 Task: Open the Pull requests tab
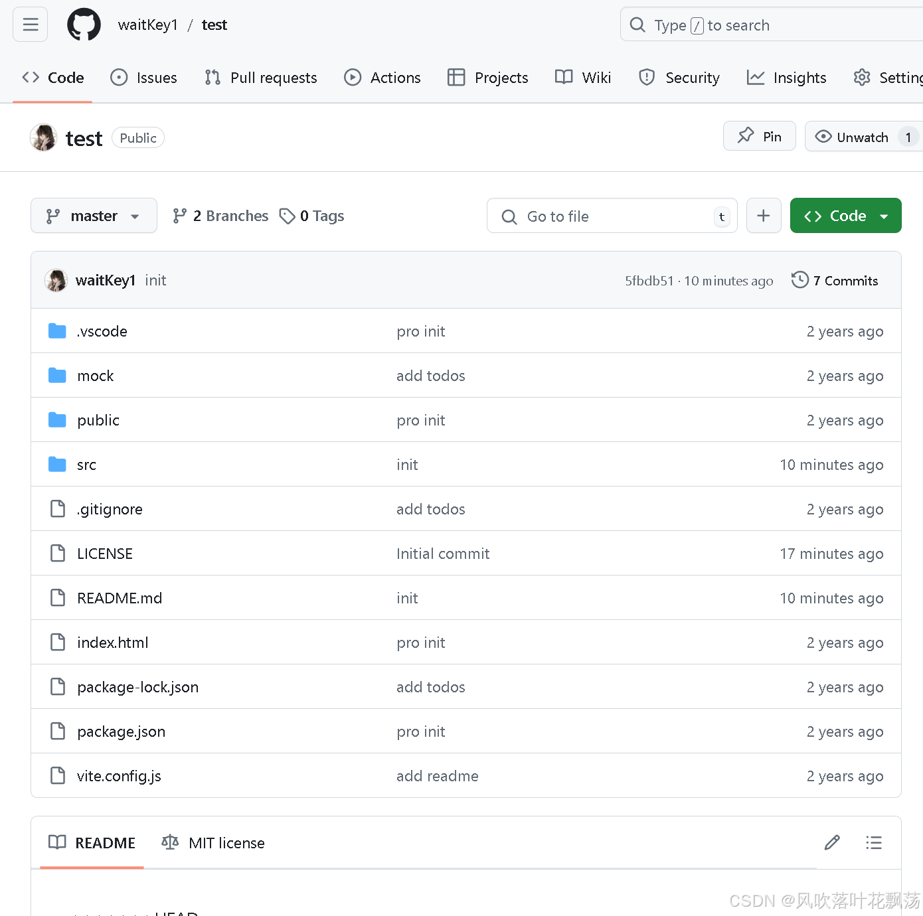point(261,78)
